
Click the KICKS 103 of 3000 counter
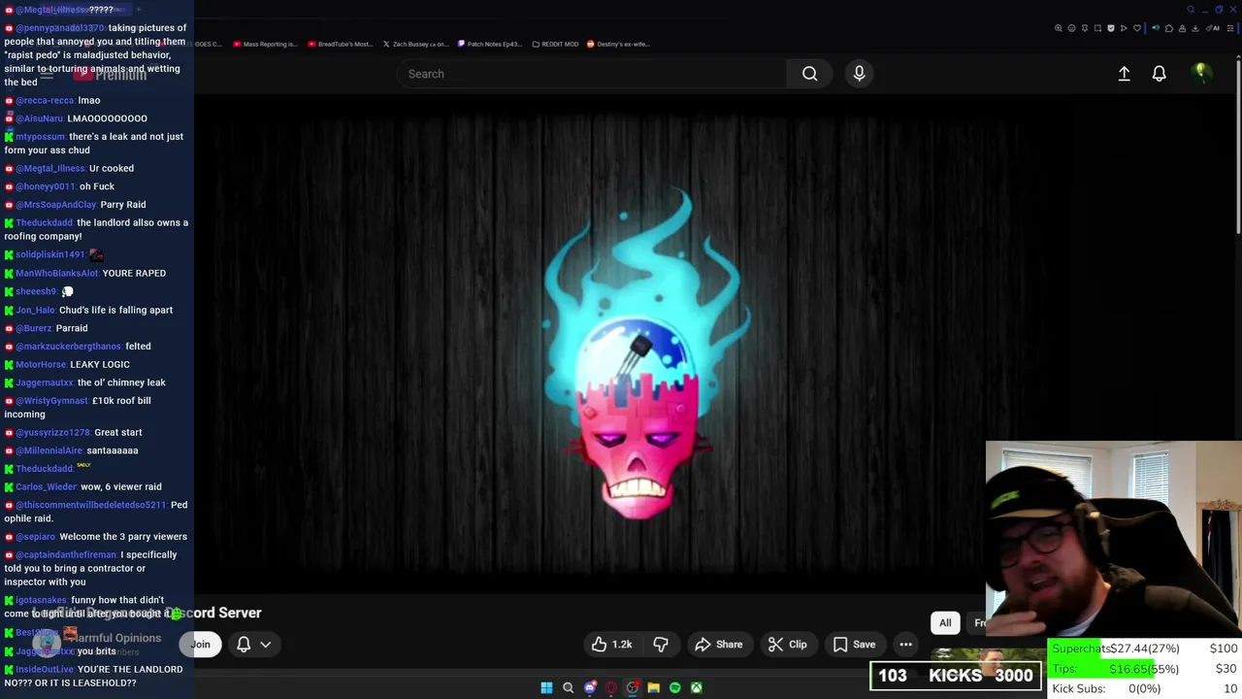pos(956,676)
